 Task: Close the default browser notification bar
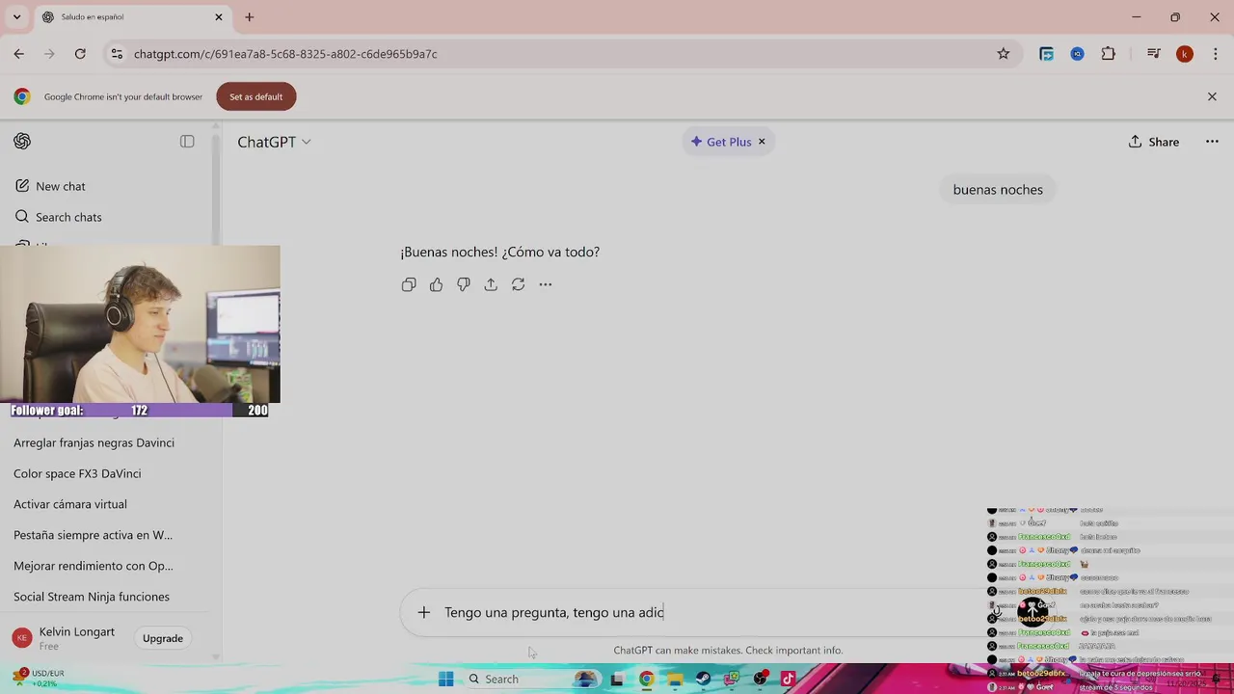pos(1212,96)
